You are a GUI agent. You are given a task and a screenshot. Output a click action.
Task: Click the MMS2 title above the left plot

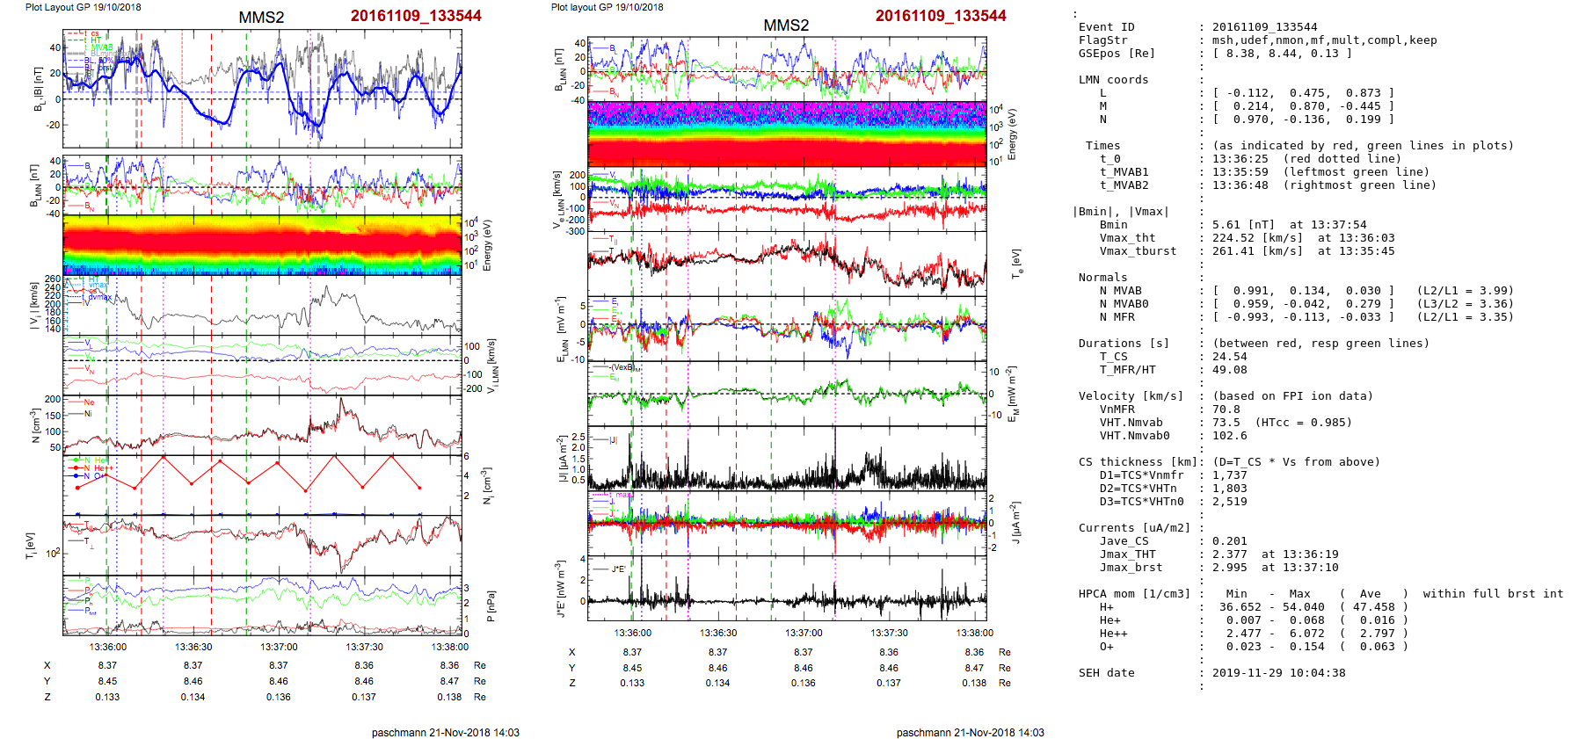click(x=261, y=18)
